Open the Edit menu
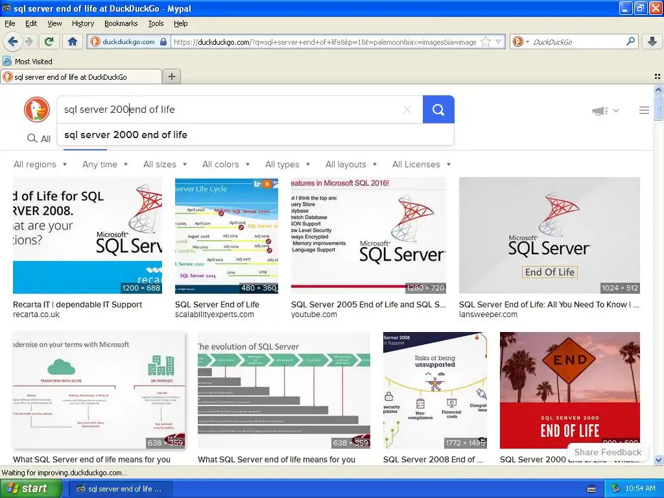 (31, 24)
